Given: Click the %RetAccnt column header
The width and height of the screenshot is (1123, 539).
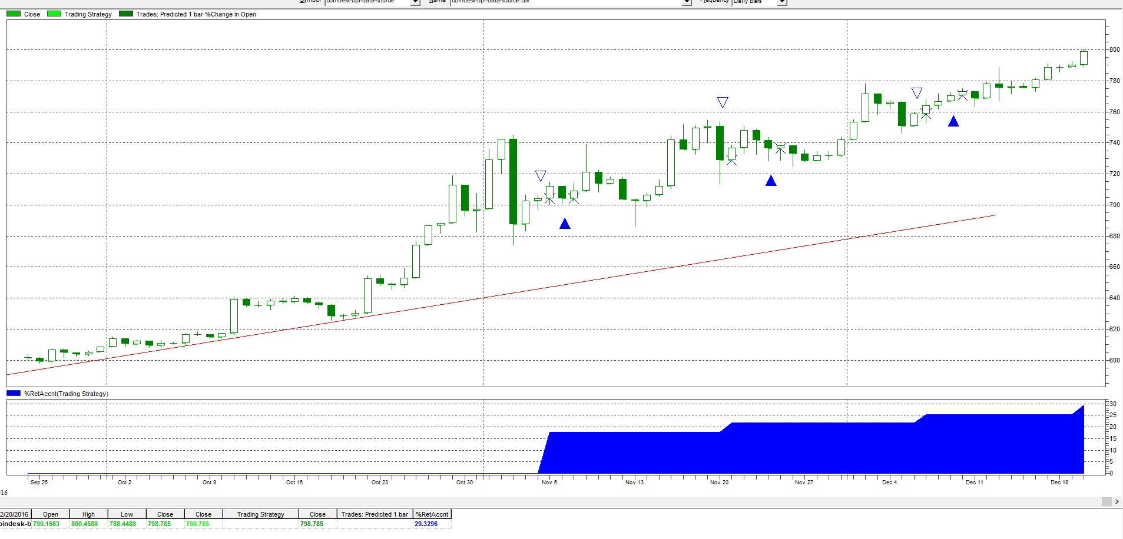Looking at the screenshot, I should pyautogui.click(x=432, y=514).
